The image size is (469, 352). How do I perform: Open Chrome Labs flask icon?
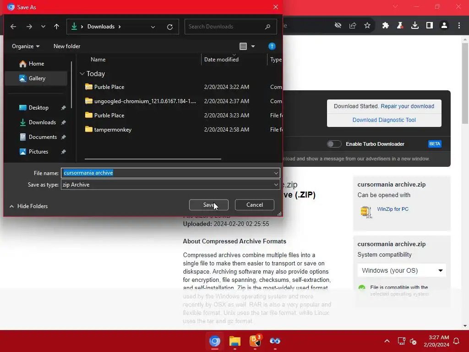pos(400,26)
